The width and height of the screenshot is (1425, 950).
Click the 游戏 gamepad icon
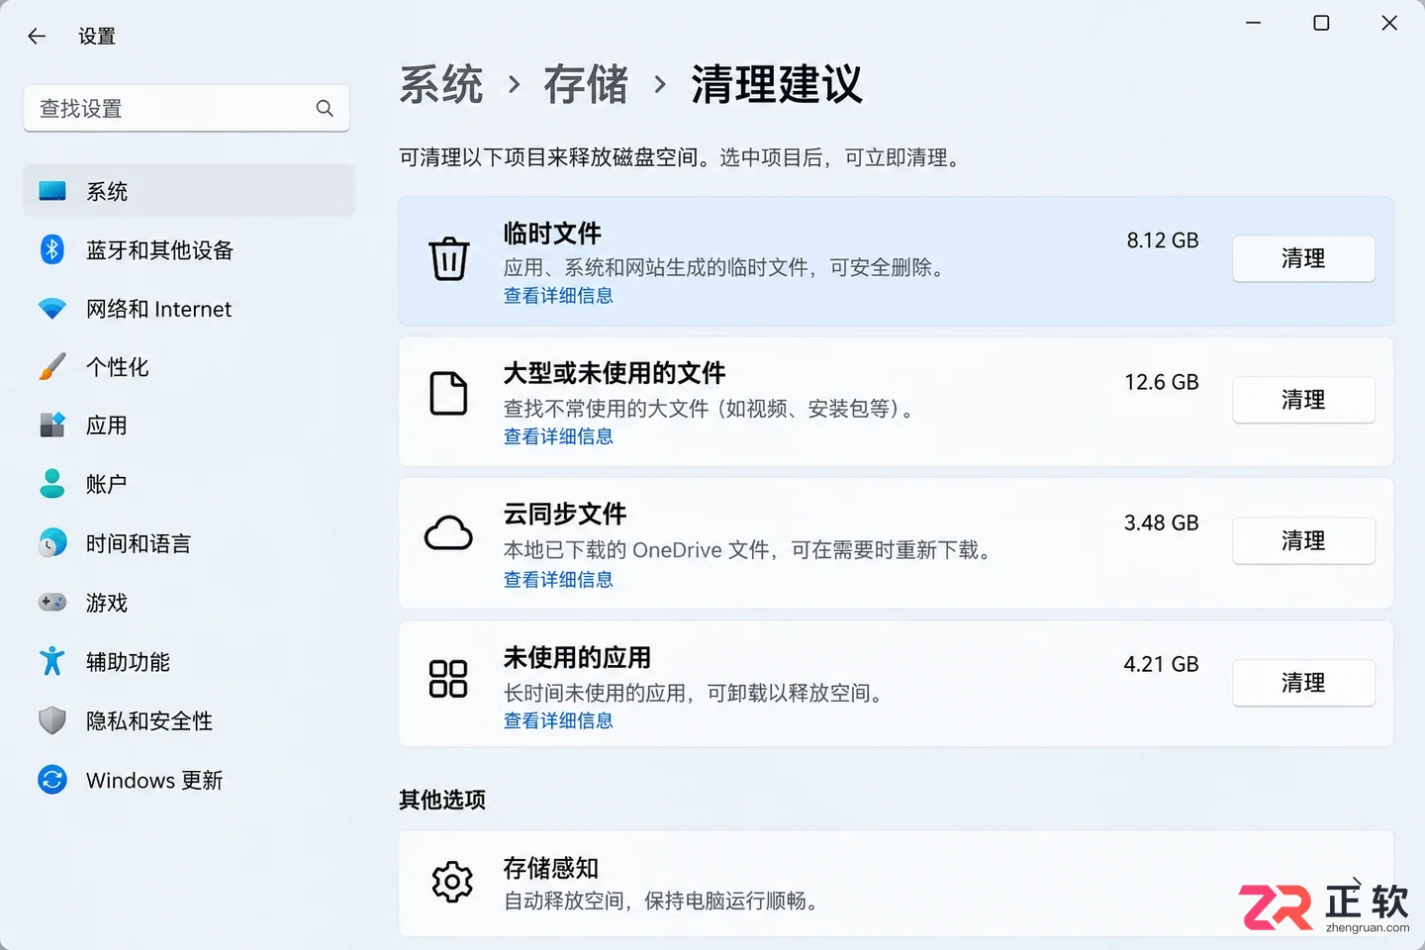(x=52, y=603)
